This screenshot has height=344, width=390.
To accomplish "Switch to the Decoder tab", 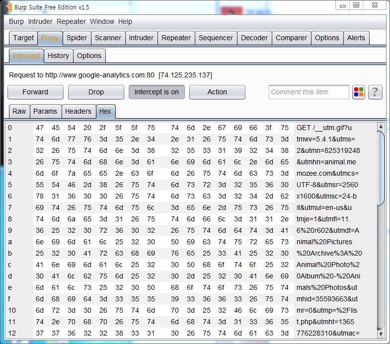I will 254,38.
